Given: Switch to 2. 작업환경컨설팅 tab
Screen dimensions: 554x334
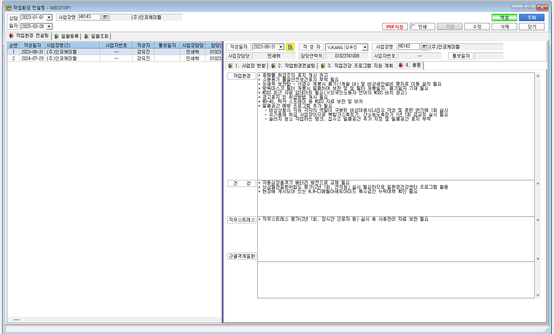Looking at the screenshot, I should [x=293, y=66].
